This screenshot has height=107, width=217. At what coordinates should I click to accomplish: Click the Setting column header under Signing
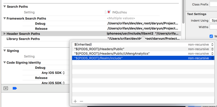29,56
